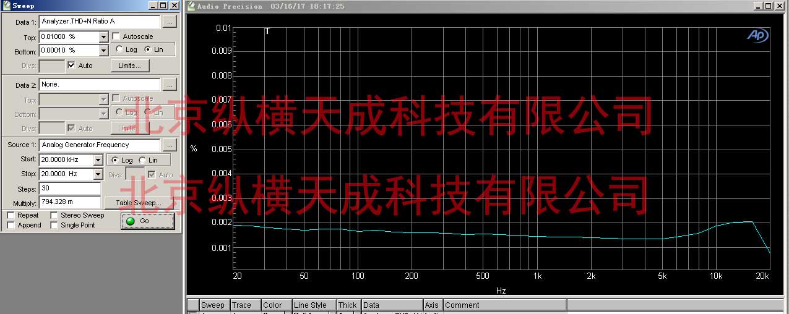789x314 pixels.
Task: Click the Steps value field
Action: point(69,189)
